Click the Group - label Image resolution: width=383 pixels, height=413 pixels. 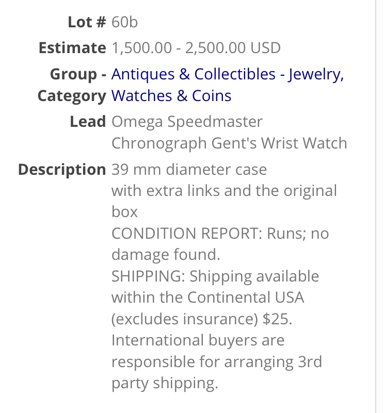[x=78, y=74]
